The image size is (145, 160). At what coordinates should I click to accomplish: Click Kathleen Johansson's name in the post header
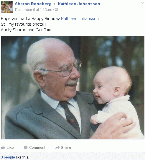[x=79, y=4]
